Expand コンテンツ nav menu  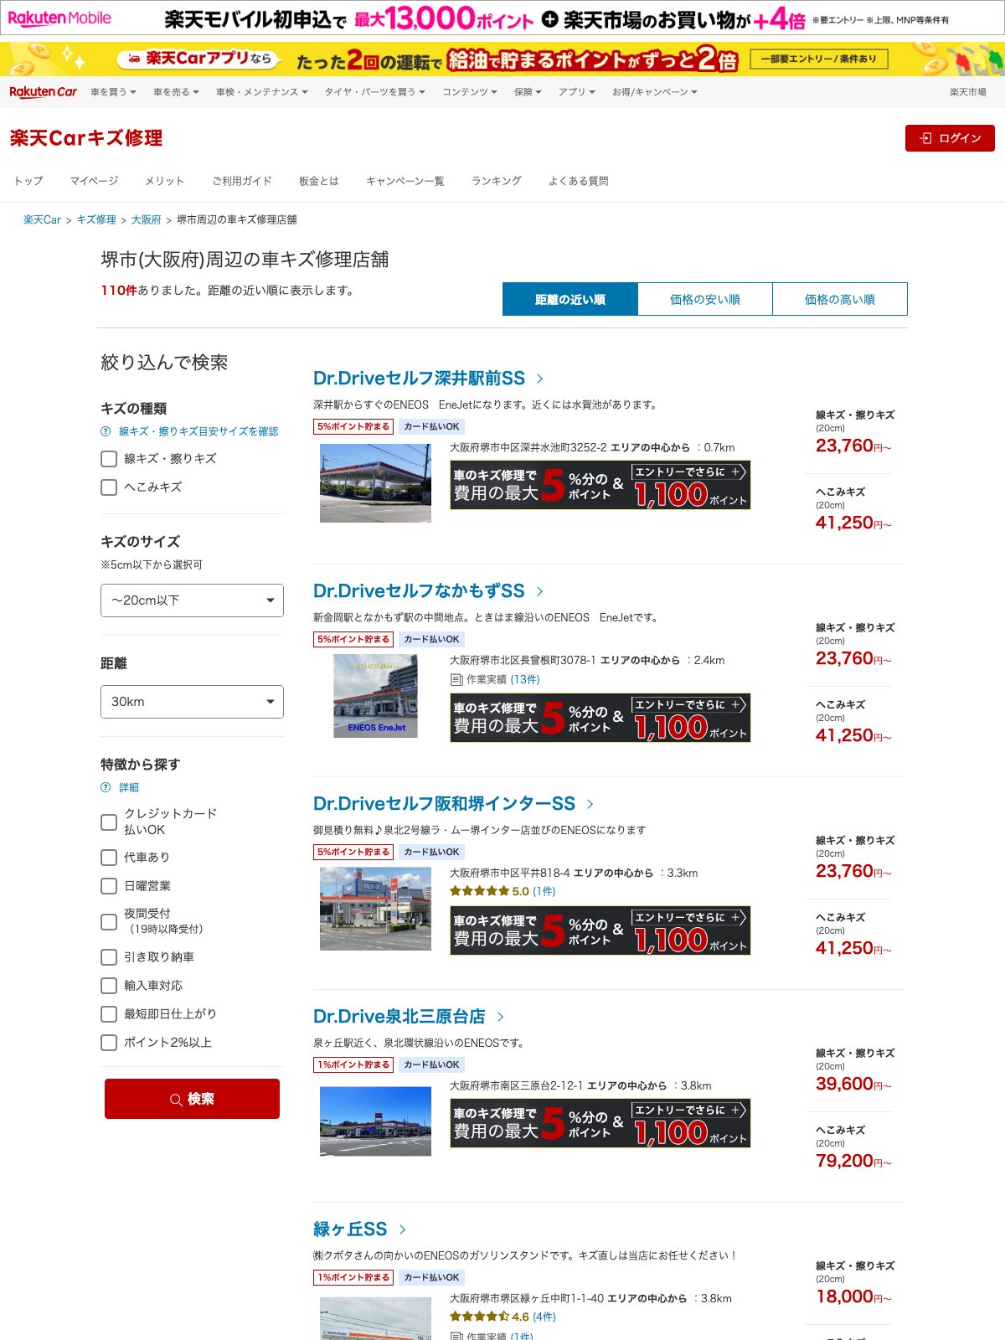tap(470, 92)
